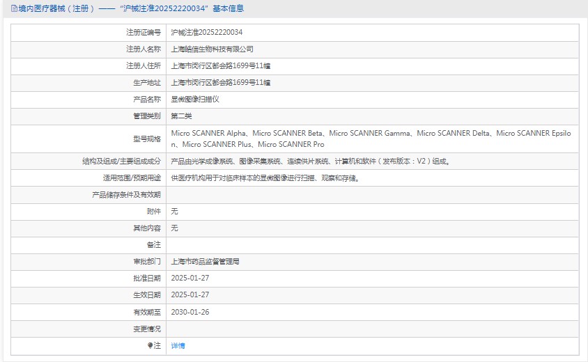Click registrant name 上海皓信生物科技有限公司
The height and width of the screenshot is (362, 588).
point(212,49)
